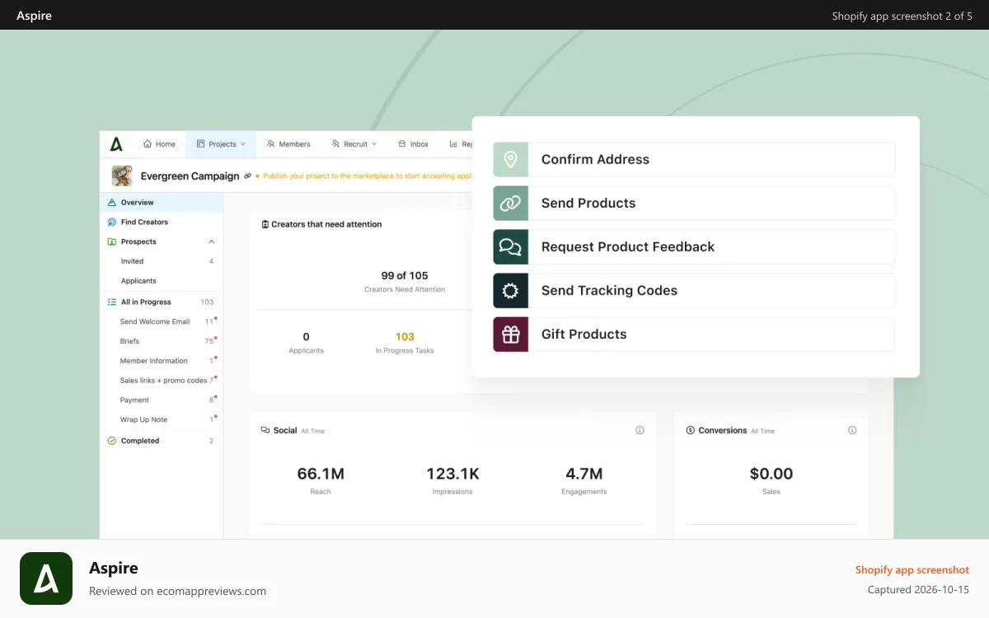
Task: Click the Gift Products gift box icon
Action: (511, 334)
